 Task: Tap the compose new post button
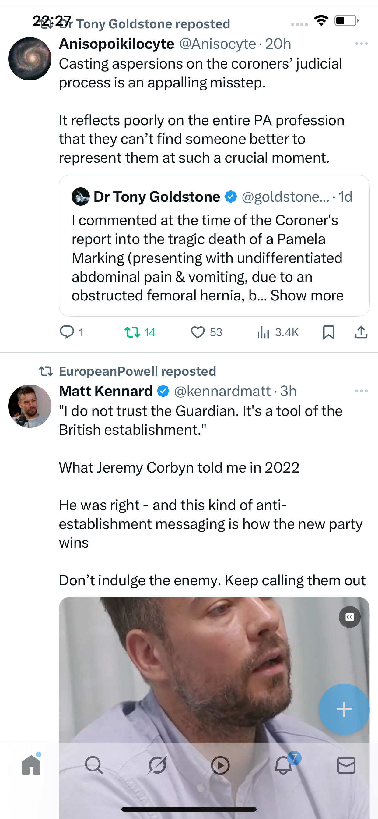pyautogui.click(x=344, y=709)
